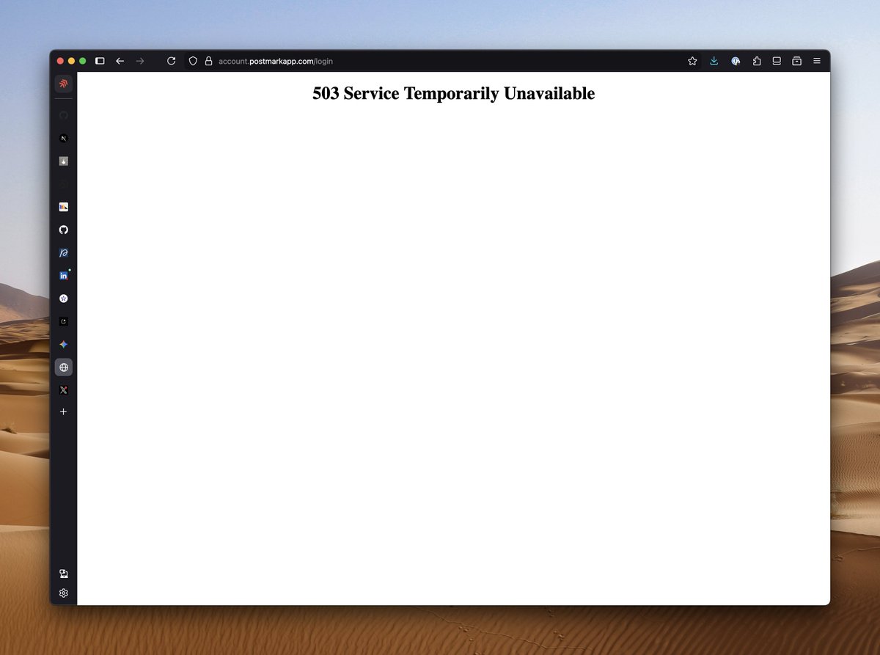Open the X (Twitter) tab

point(63,390)
